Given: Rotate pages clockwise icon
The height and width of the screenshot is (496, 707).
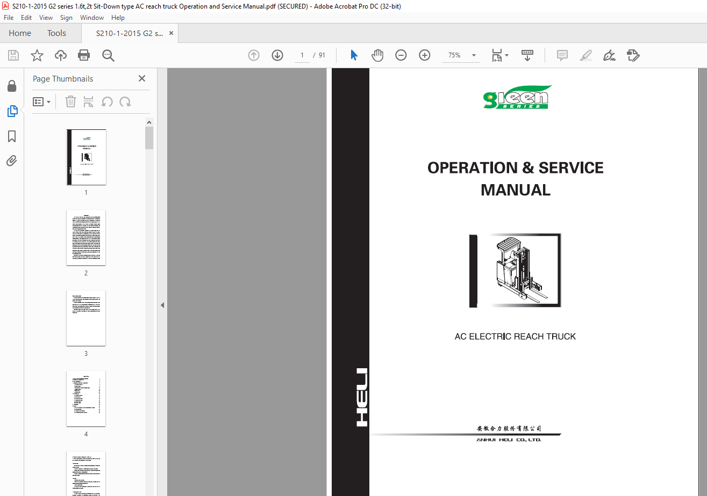Looking at the screenshot, I should 125,101.
